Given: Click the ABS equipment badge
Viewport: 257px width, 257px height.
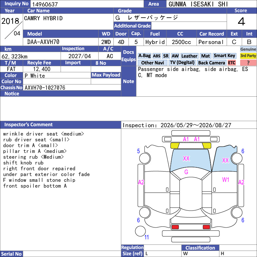Looking at the screenshot, I should coord(156,56).
